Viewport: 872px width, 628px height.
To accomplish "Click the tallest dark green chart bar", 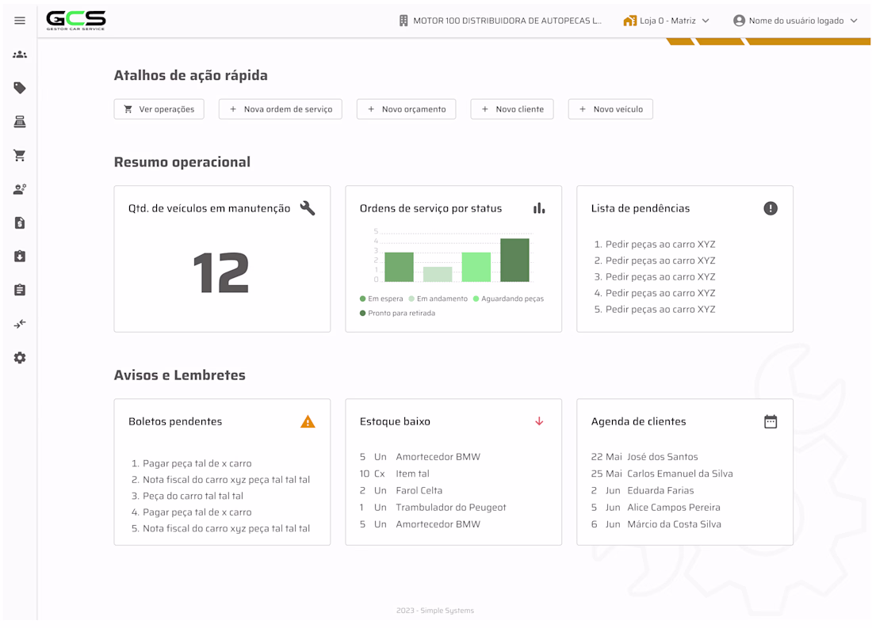I will coord(514,260).
